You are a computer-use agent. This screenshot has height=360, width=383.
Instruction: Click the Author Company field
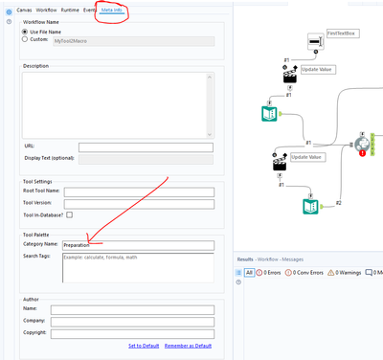(x=132, y=322)
